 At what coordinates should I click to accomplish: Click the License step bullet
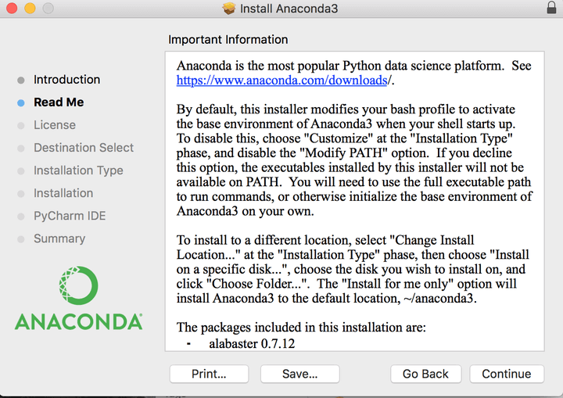[x=20, y=125]
